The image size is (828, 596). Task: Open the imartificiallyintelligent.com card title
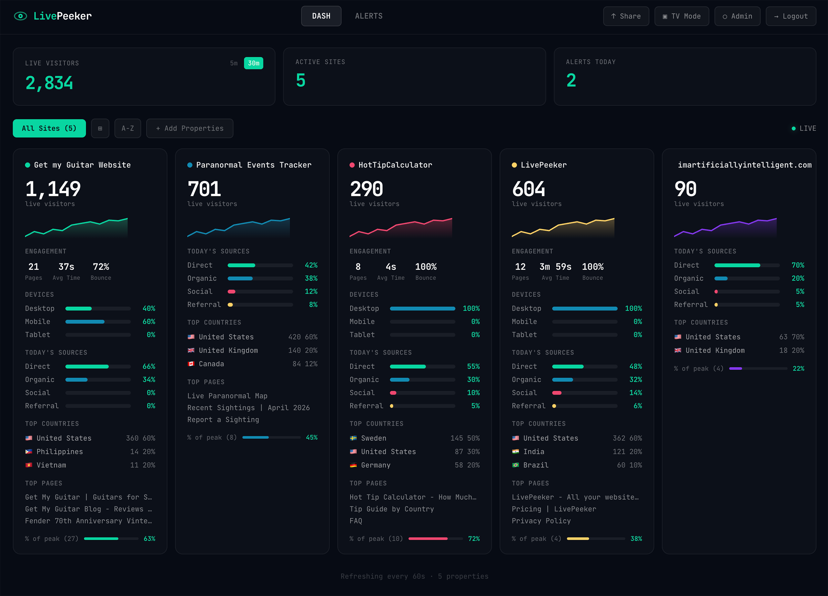pyautogui.click(x=745, y=165)
